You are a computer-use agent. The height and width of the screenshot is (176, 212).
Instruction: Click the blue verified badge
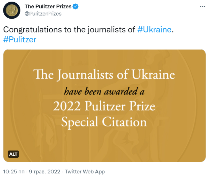click(x=75, y=6)
